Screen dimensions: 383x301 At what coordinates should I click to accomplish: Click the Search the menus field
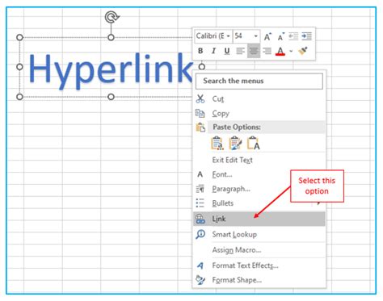(259, 81)
